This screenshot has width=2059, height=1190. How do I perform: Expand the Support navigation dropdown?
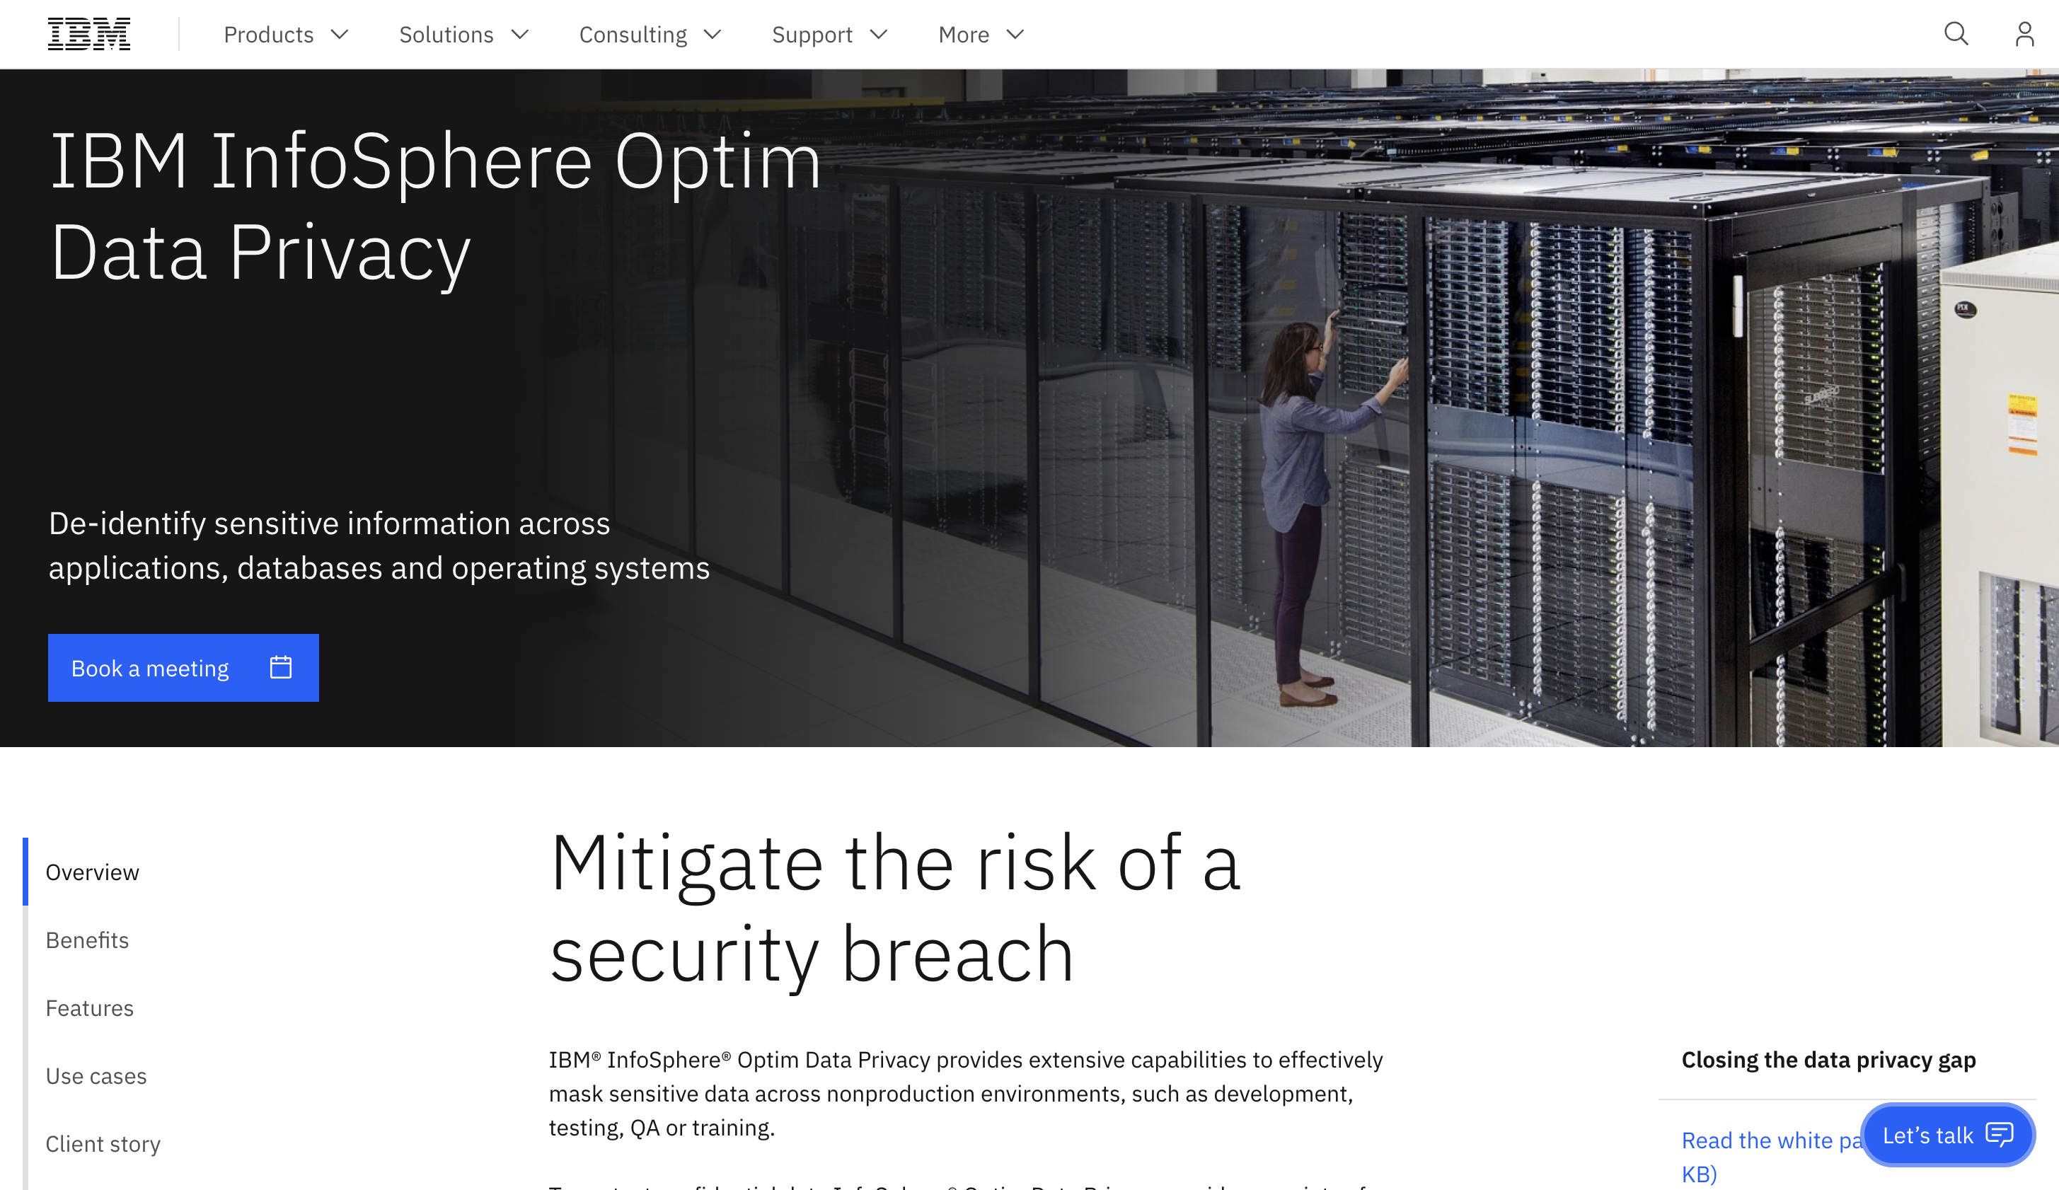point(829,34)
